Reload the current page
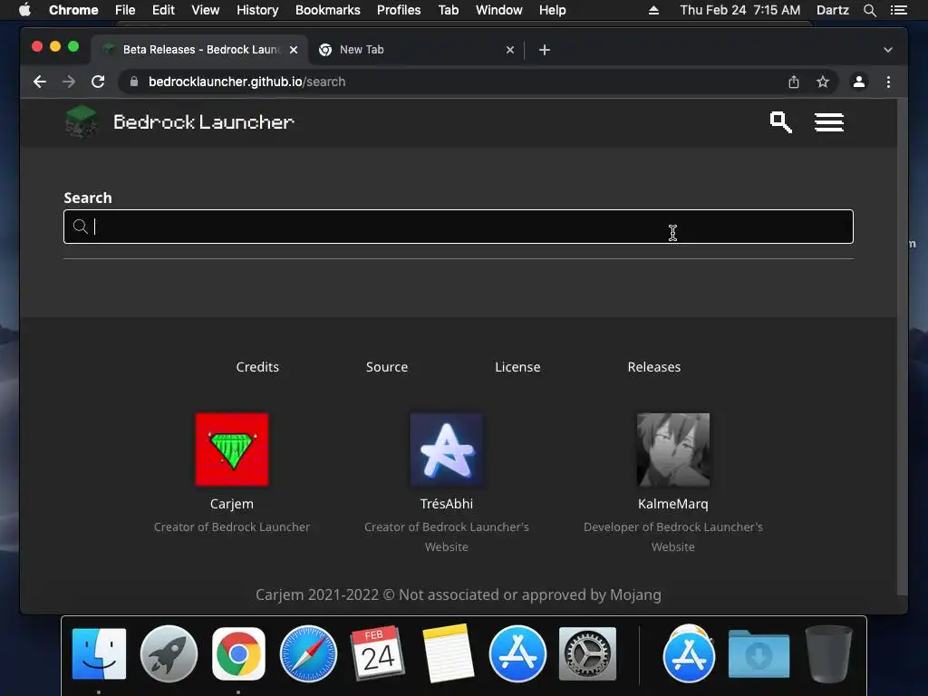Screen dimensions: 928x696 tap(98, 82)
